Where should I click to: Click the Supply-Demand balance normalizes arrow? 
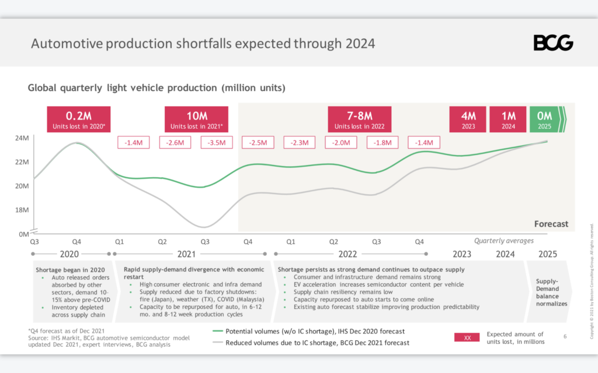(550, 292)
